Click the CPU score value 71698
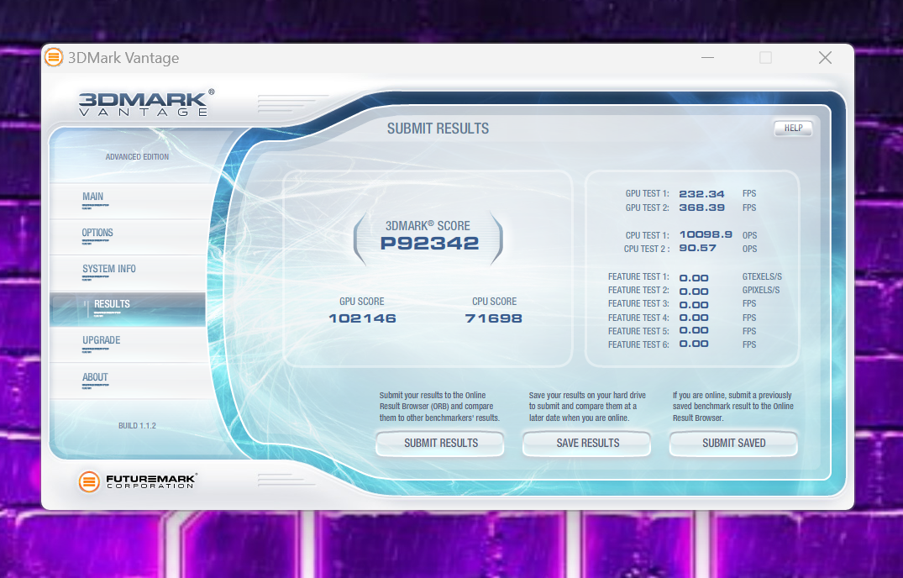 point(494,318)
